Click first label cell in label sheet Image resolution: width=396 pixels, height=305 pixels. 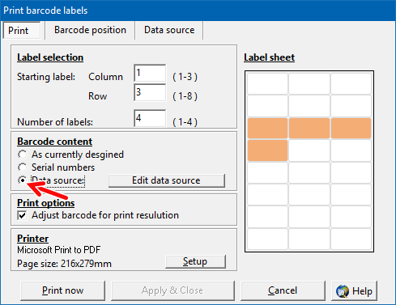pyautogui.click(x=267, y=83)
